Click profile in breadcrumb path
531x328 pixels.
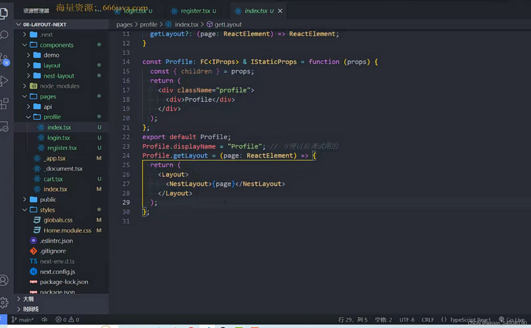(x=149, y=25)
